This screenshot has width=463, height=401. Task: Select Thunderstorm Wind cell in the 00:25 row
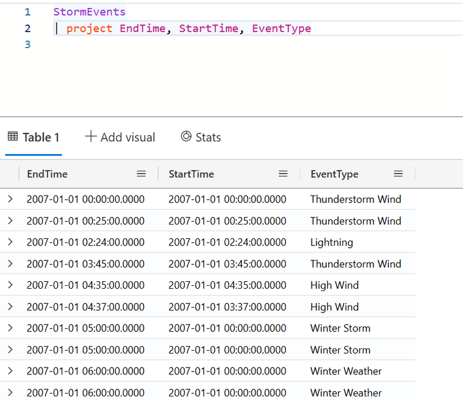(x=356, y=221)
